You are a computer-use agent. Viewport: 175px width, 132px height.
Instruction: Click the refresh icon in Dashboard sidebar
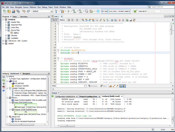(3, 80)
